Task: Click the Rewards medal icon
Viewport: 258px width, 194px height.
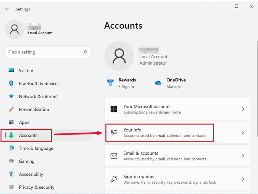Action: [110, 83]
